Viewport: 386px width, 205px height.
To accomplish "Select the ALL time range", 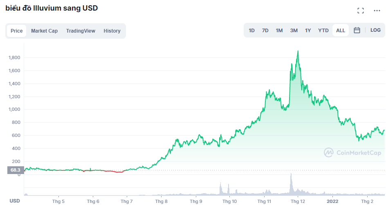I will coord(341,31).
